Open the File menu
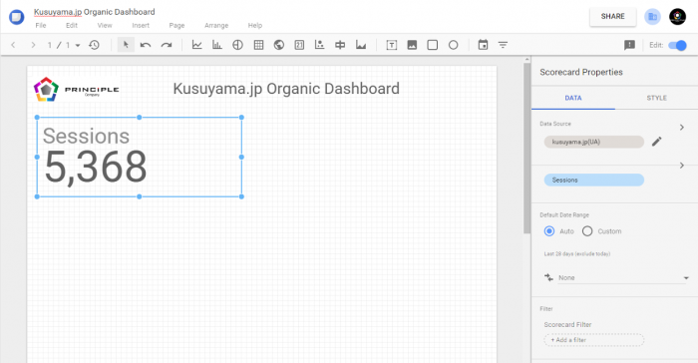 tap(41, 25)
